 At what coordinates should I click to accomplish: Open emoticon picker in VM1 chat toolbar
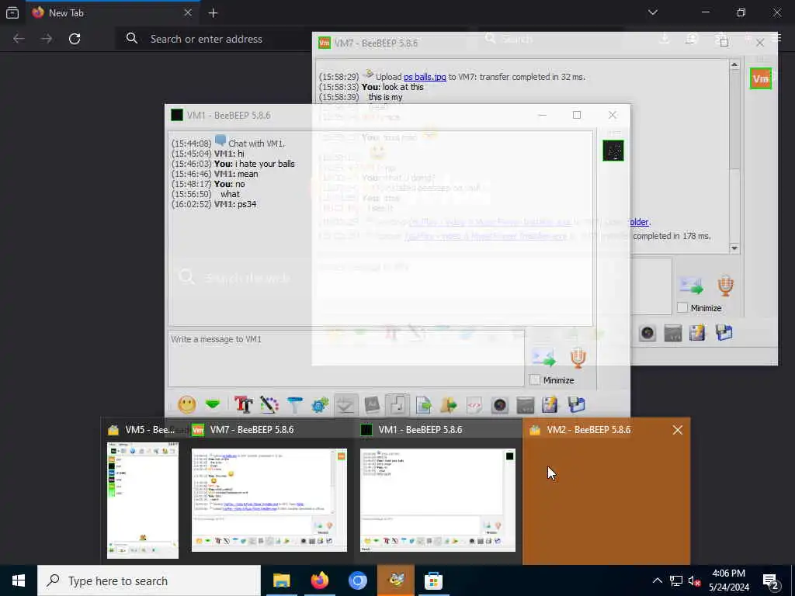(x=187, y=404)
